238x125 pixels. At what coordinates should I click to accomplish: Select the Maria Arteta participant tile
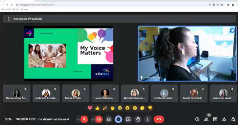[x=76, y=93]
